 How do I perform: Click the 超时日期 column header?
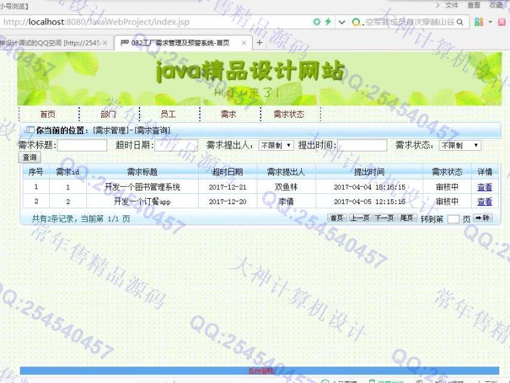[x=227, y=172]
